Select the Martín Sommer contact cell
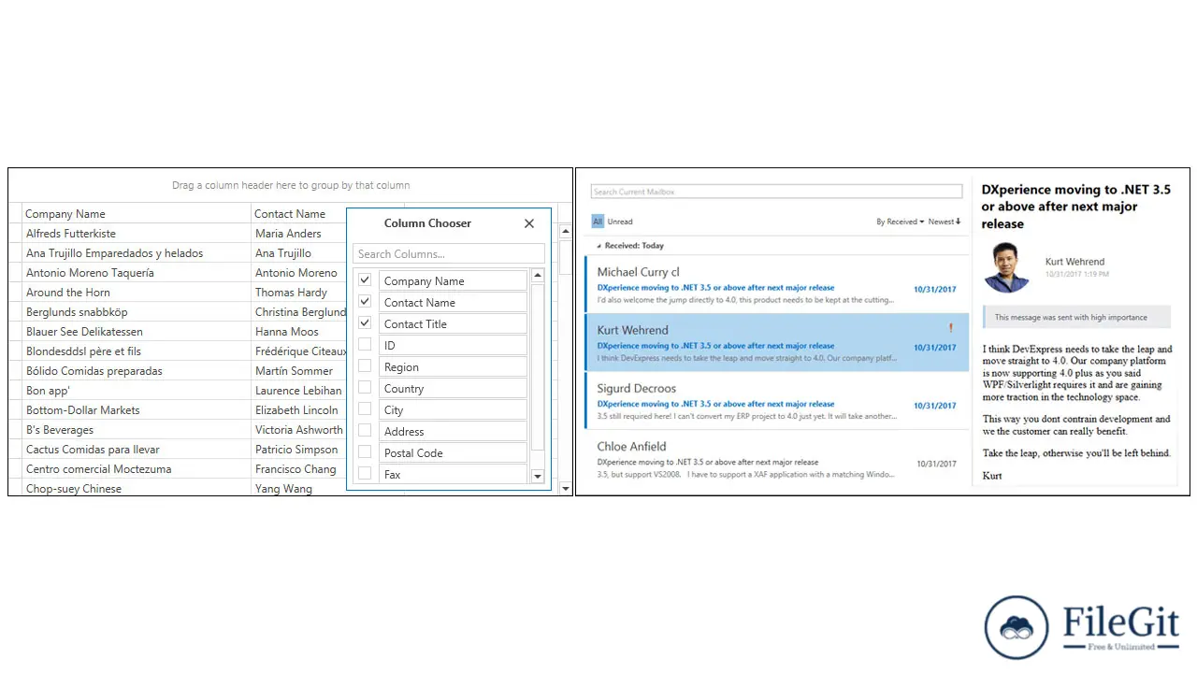1197x673 pixels. [x=298, y=370]
